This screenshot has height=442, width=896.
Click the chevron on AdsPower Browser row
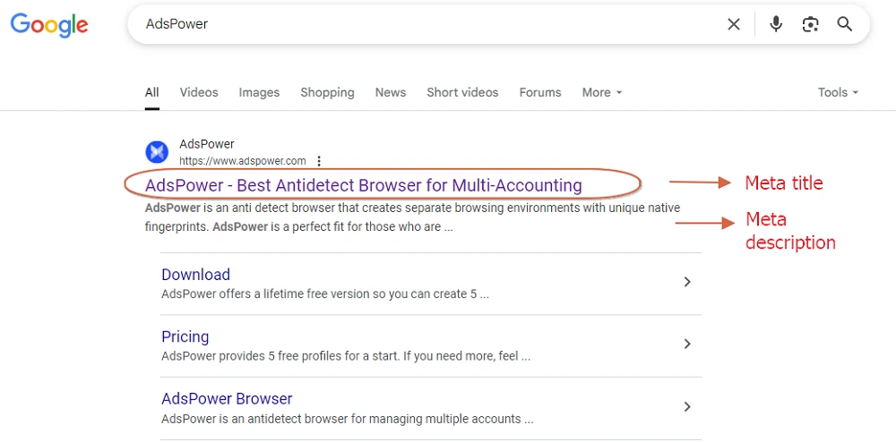[x=687, y=406]
